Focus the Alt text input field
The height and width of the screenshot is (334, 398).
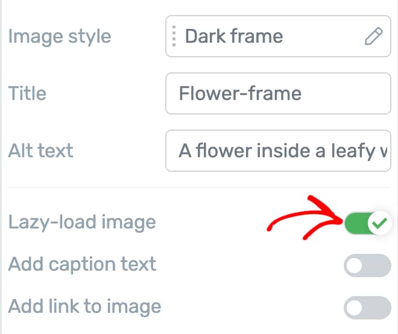pyautogui.click(x=278, y=151)
